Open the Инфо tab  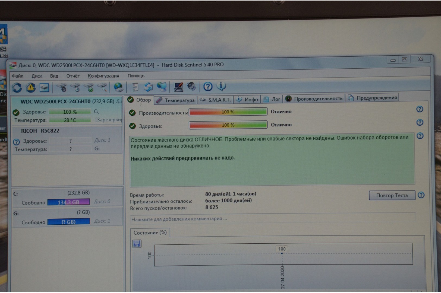pyautogui.click(x=247, y=100)
